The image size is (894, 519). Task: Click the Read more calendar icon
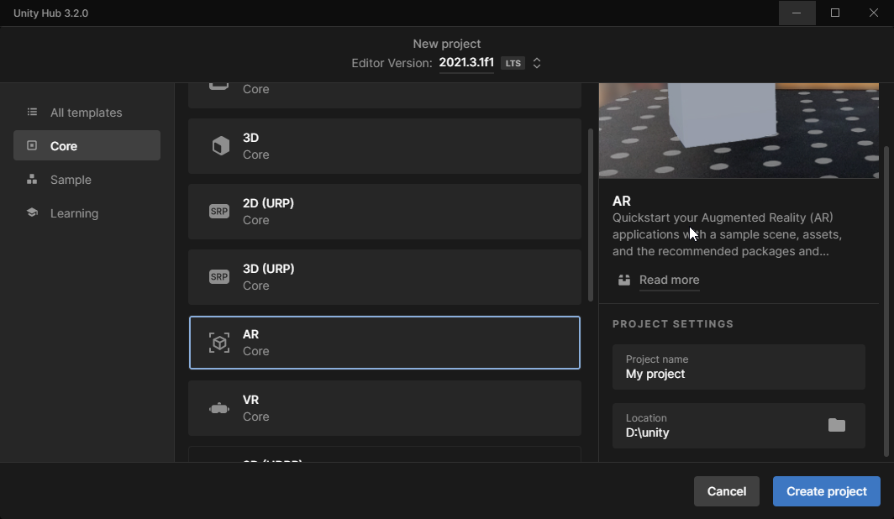tap(623, 280)
